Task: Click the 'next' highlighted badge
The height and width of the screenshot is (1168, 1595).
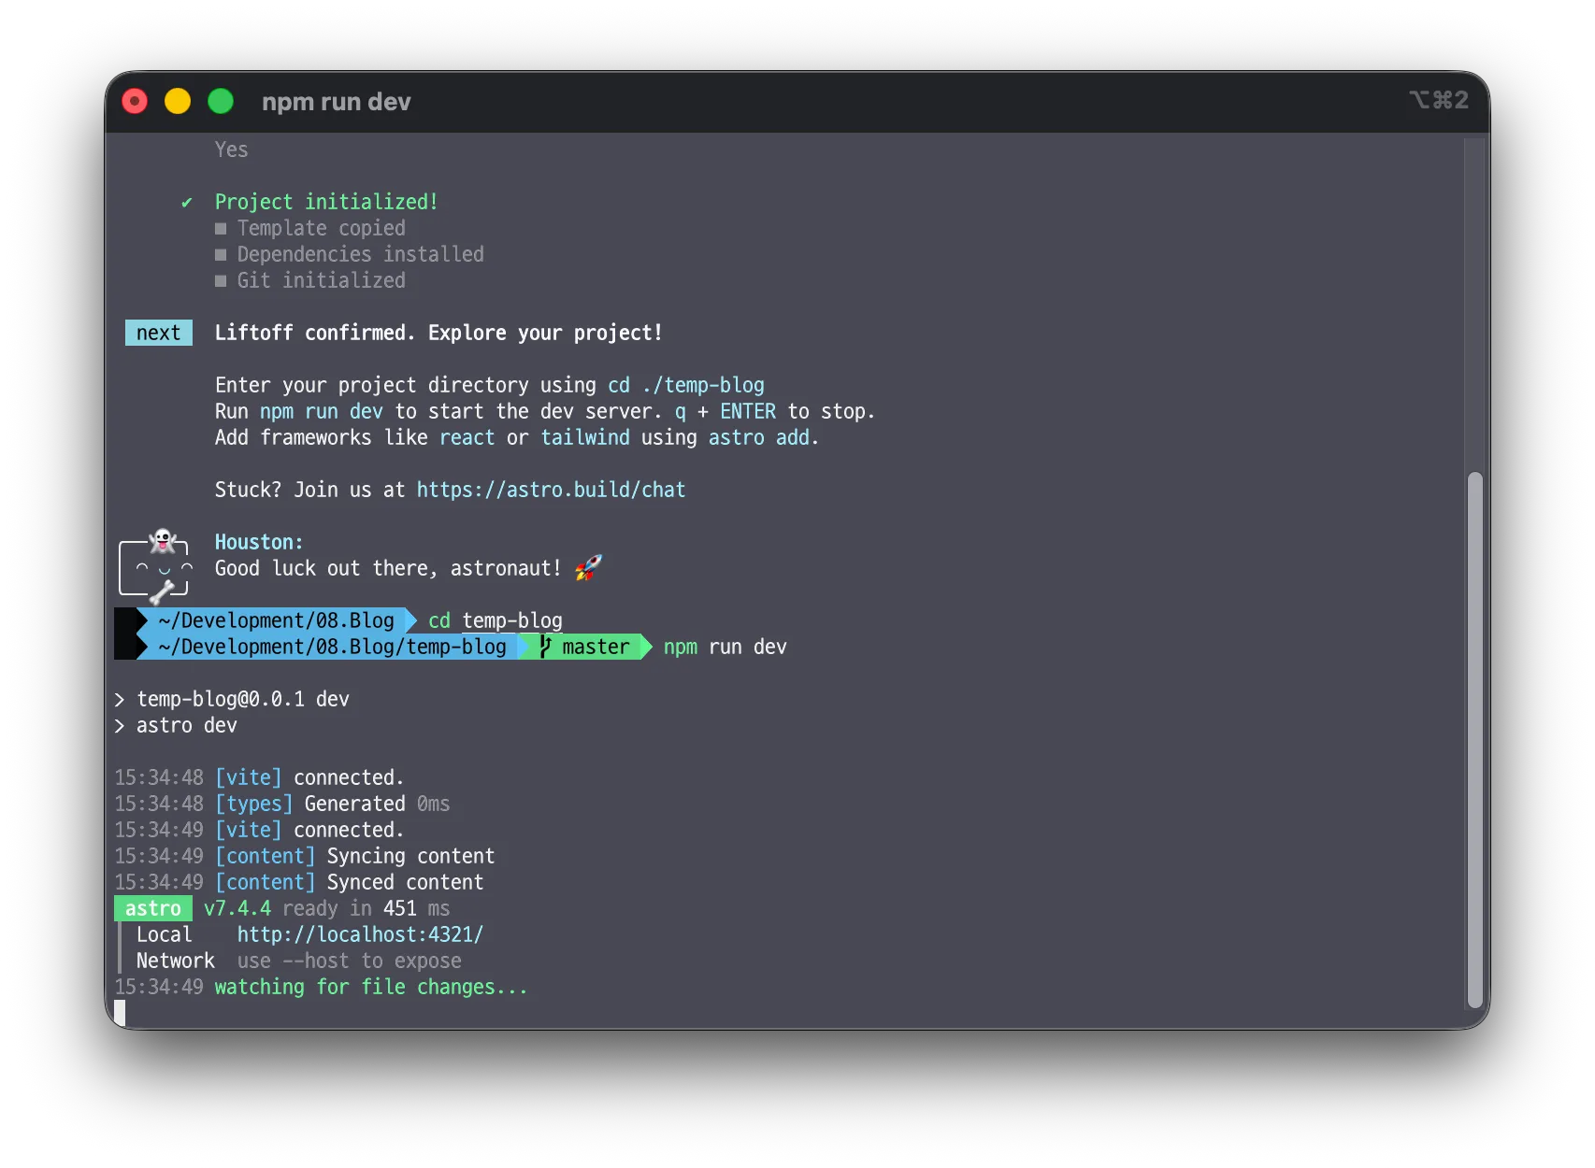Action: pyautogui.click(x=159, y=333)
